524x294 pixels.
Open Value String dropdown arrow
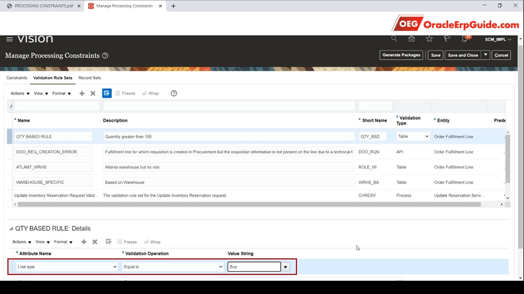(x=285, y=267)
